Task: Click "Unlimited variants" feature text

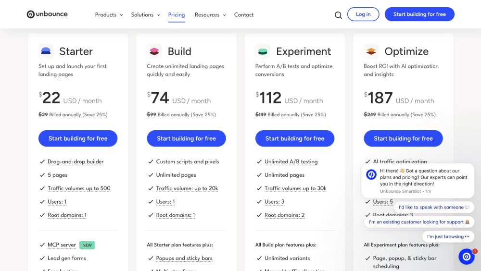Action: click(x=287, y=258)
